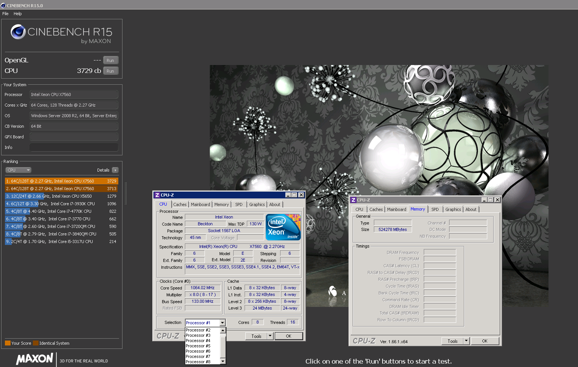The image size is (578, 367).
Task: Click the GFX Board field
Action: pos(74,137)
